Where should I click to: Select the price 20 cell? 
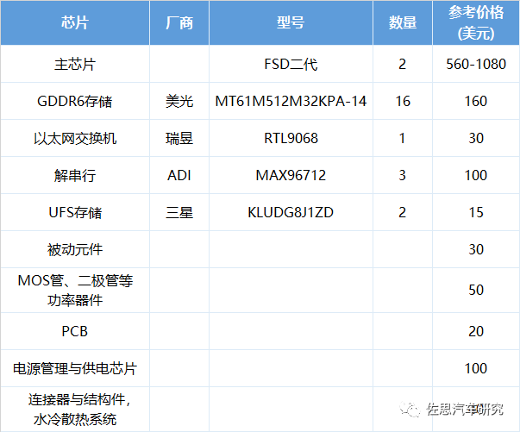pyautogui.click(x=476, y=331)
